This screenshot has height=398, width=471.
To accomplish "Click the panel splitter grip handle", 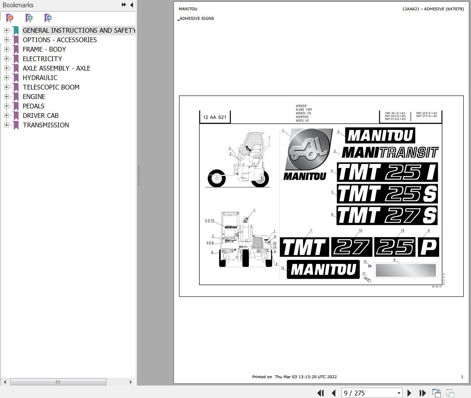I will (139, 176).
